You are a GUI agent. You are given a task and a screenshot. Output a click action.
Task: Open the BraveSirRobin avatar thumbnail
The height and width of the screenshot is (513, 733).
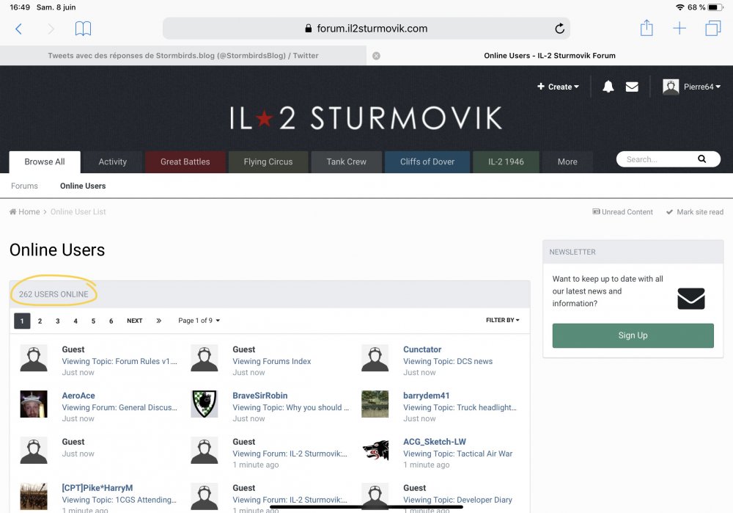pos(205,404)
